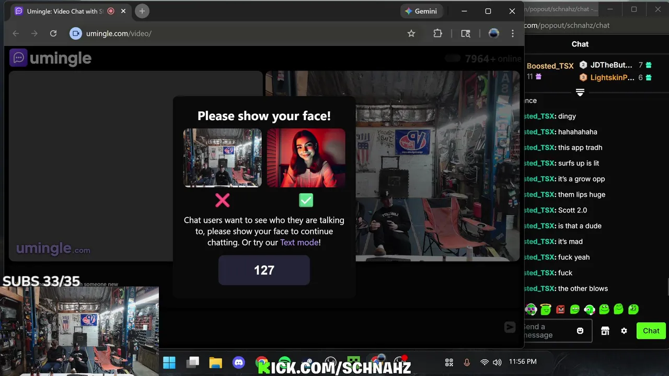Screen dimensions: 669x376
Task: Open Wi-Fi network settings in tray
Action: coord(485,362)
